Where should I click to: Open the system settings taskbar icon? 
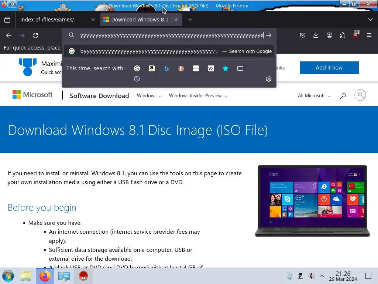click(x=64, y=276)
